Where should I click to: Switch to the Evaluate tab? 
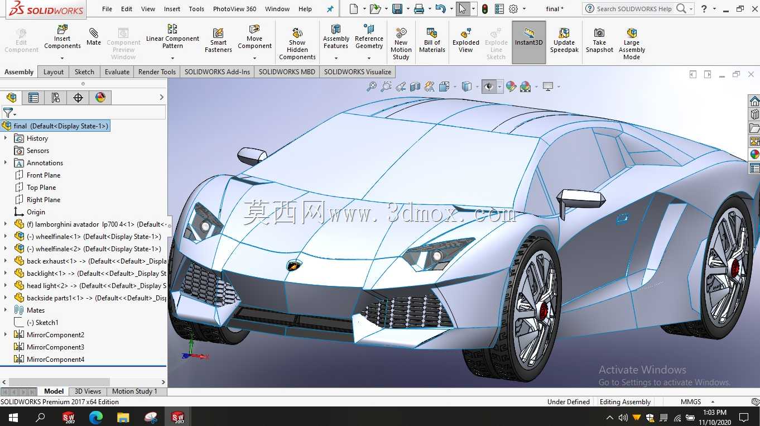(117, 71)
